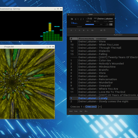Open the Etc menu in playlist
This screenshot has height=138, width=138.
[x=86, y=111]
